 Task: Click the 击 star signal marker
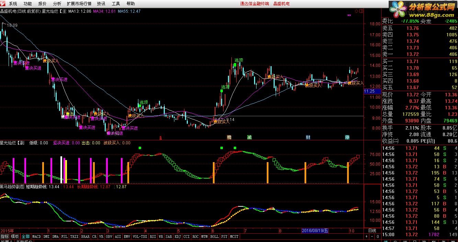pos(68,114)
